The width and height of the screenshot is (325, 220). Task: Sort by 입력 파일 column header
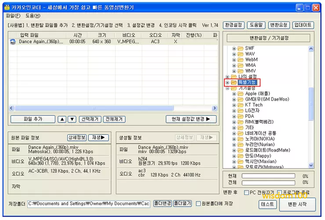(x=41, y=35)
